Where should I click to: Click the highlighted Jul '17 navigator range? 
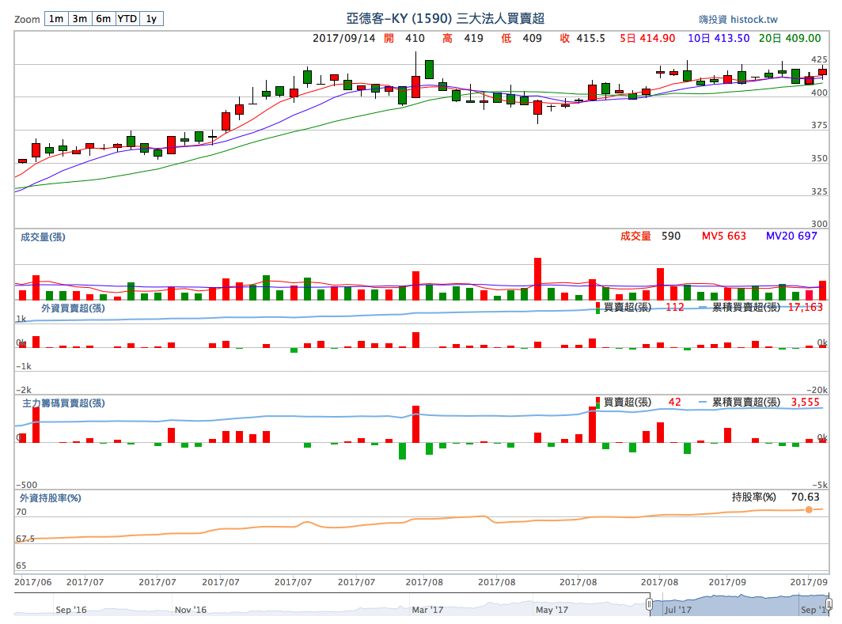click(x=736, y=607)
